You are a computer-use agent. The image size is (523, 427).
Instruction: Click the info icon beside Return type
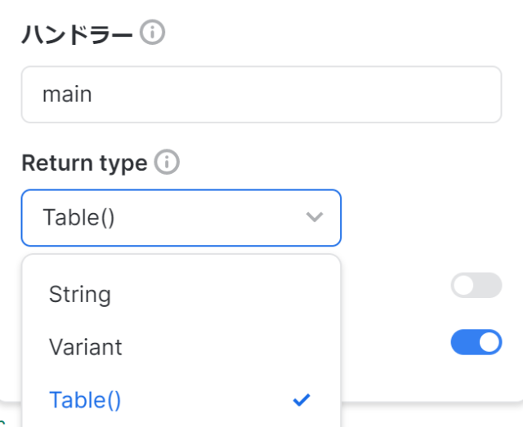(167, 162)
